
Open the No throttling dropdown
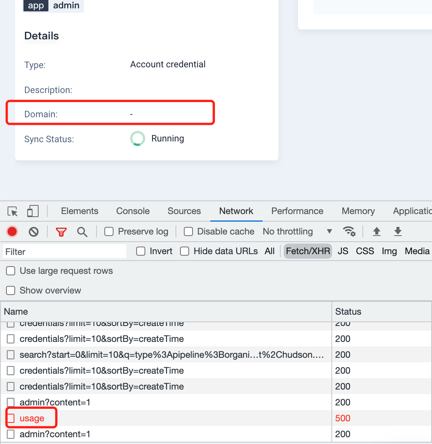click(298, 231)
